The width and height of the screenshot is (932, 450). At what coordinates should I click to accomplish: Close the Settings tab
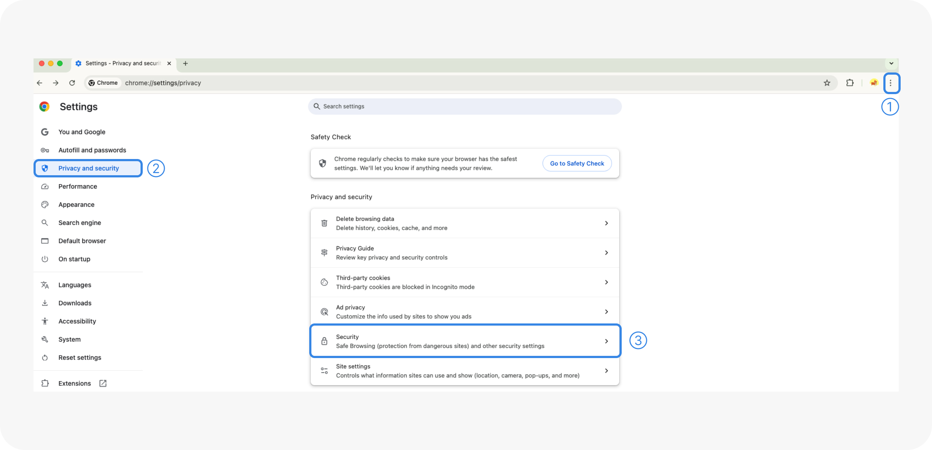(169, 63)
